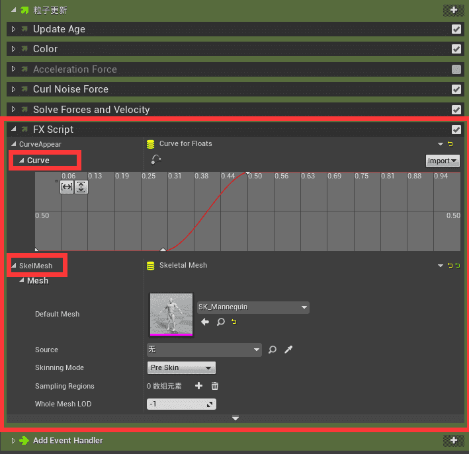Viewport: 469px width, 454px height.
Task: Disable the Update Age module checkbox
Action: pos(456,29)
